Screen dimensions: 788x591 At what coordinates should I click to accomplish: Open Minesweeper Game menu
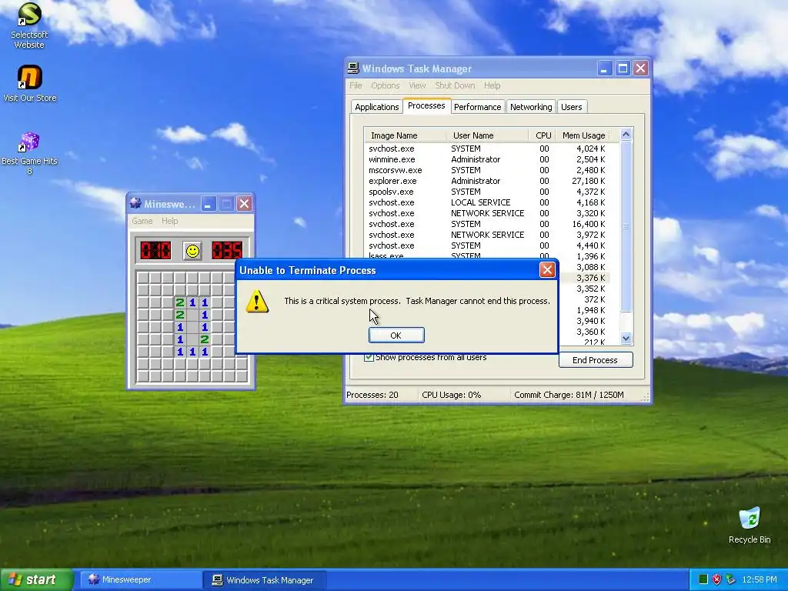pos(142,221)
